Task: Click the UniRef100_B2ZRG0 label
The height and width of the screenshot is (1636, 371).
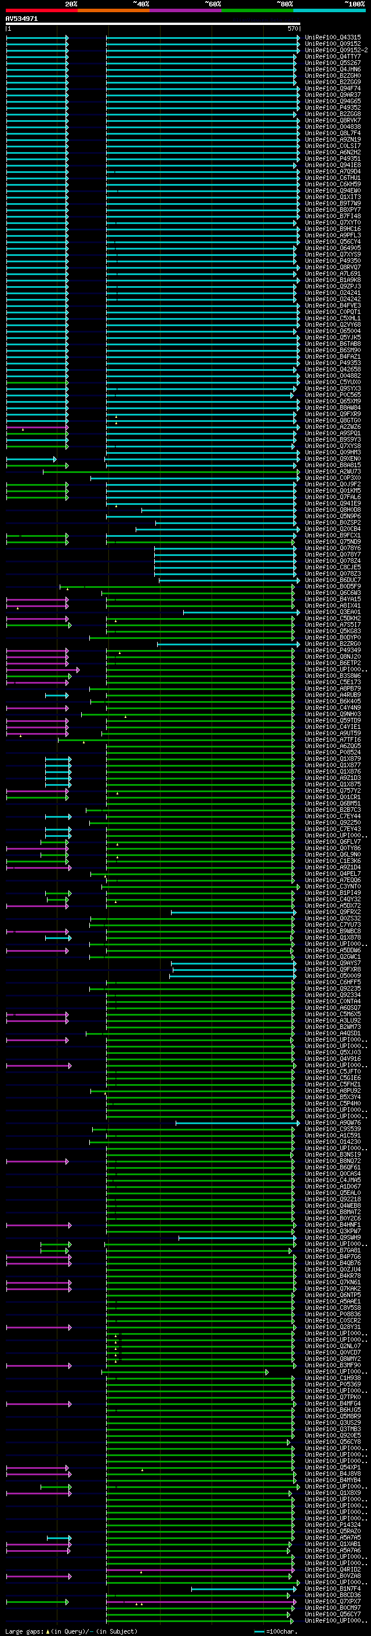Action: coord(333,644)
